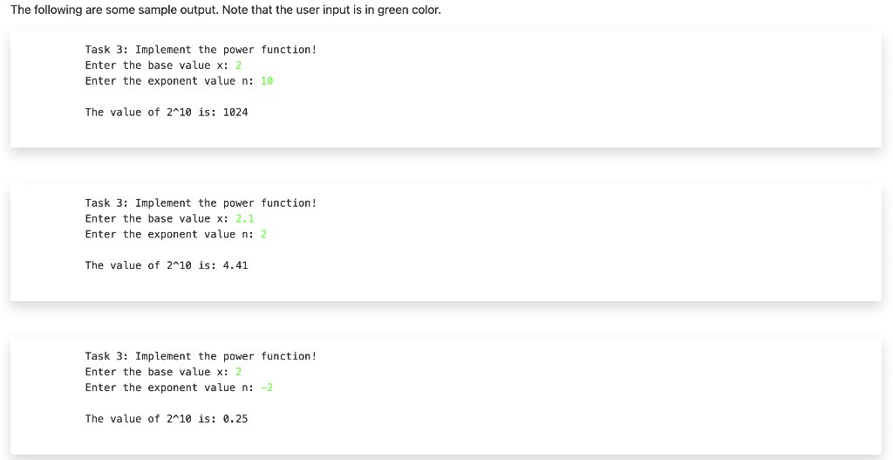Click 'Enter the exponent value n:' in first sample

point(169,81)
